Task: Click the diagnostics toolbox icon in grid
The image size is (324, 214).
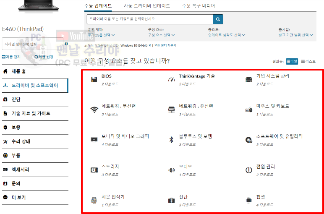Action: click(172, 201)
